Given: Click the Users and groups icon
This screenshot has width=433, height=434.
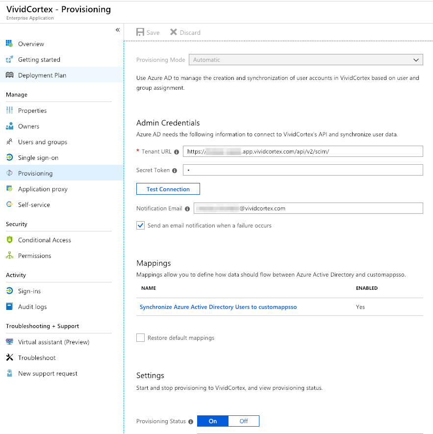Looking at the screenshot, I should coord(9,142).
